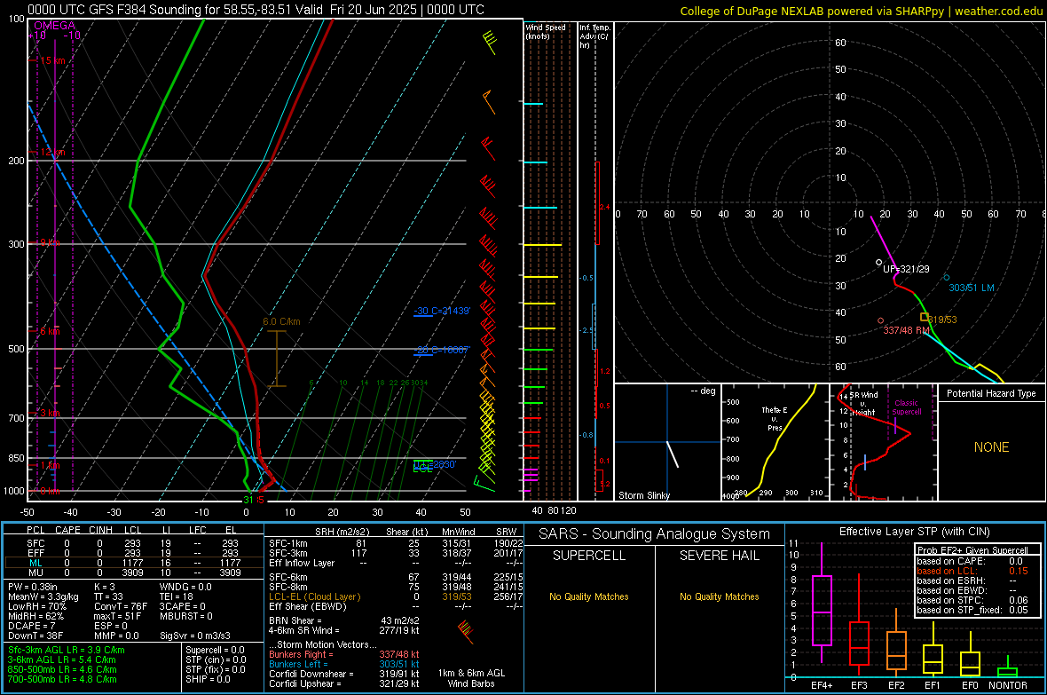
Task: Click the 'maxT = 51F' value
Action: pos(117,616)
